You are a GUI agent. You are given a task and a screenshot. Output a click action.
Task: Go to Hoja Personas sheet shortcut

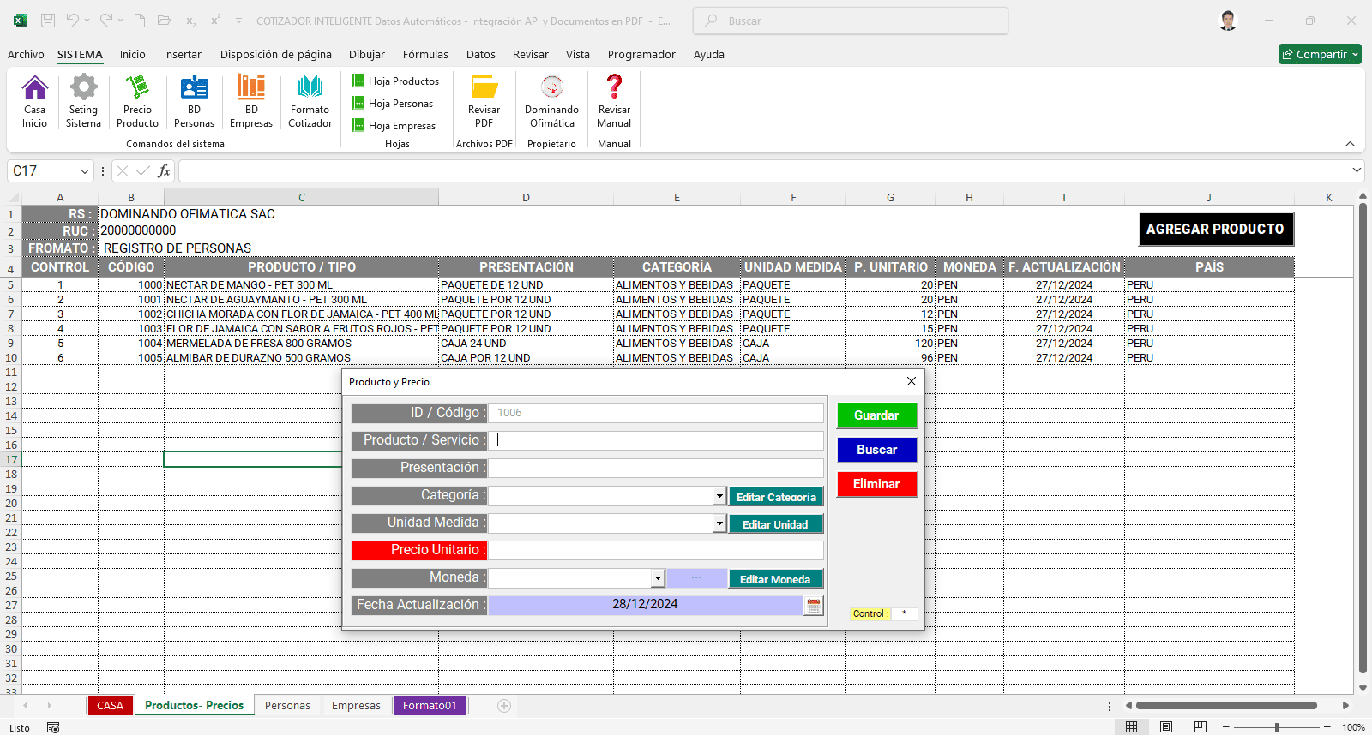(393, 104)
